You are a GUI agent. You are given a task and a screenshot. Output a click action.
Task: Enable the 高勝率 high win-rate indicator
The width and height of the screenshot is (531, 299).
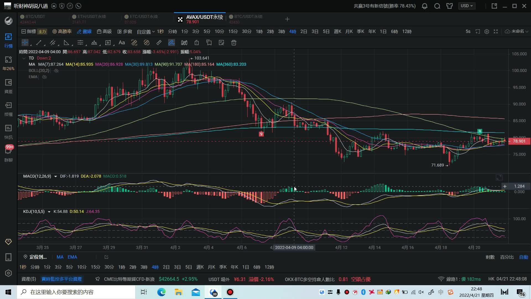(x=62, y=32)
